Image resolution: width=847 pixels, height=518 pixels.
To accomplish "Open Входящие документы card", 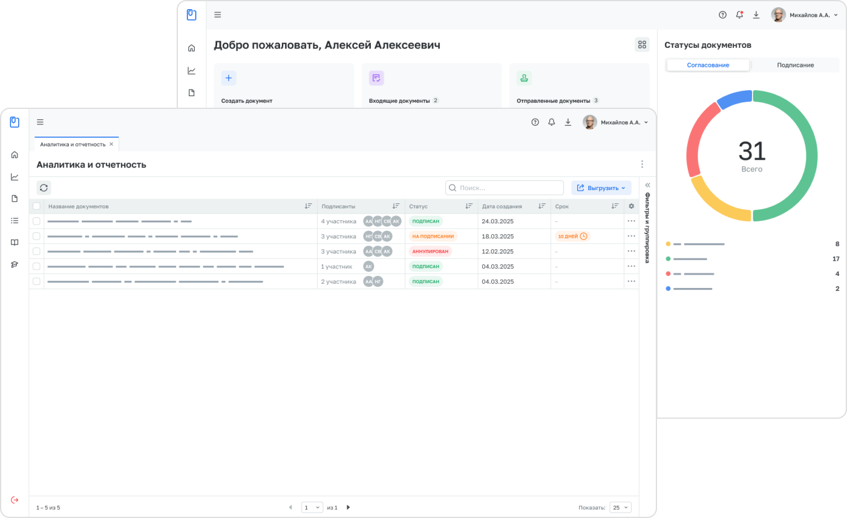I will (431, 85).
